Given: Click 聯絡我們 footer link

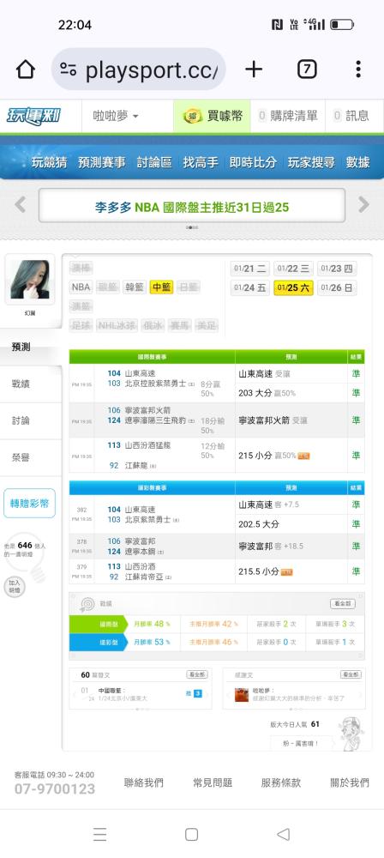Looking at the screenshot, I should point(143,782).
